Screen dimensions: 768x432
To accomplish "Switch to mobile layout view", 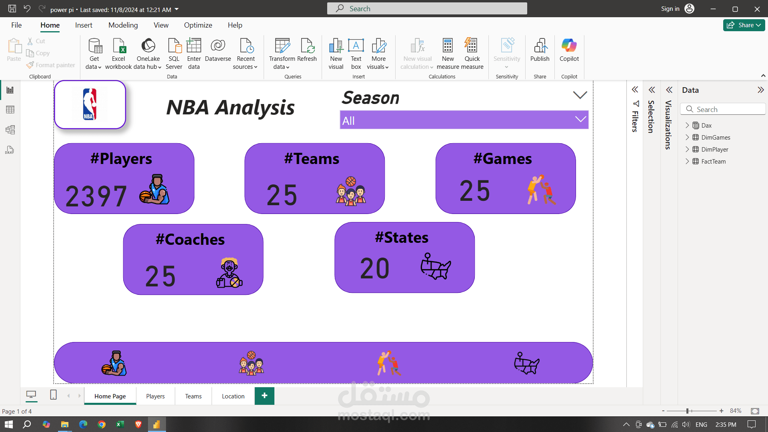I will click(53, 395).
